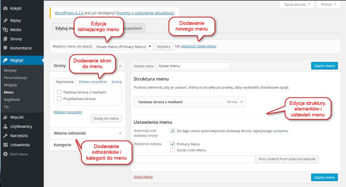Image resolution: width=346 pixels, height=187 pixels.
Task: Check the Social Links Menu checkbox
Action: pos(173,150)
